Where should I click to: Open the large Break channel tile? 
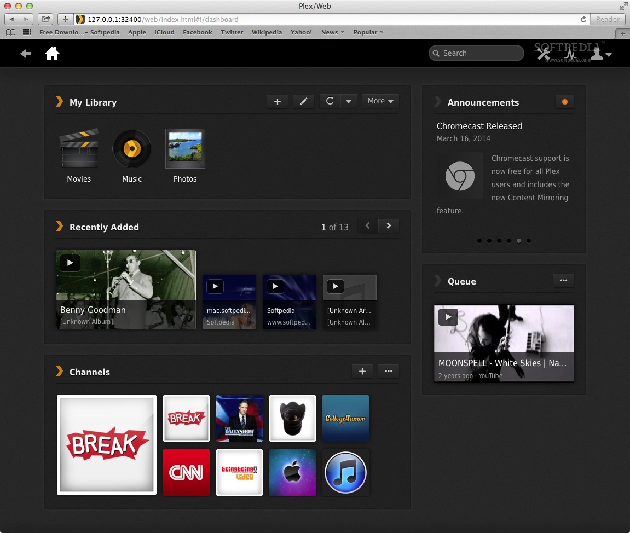point(107,445)
